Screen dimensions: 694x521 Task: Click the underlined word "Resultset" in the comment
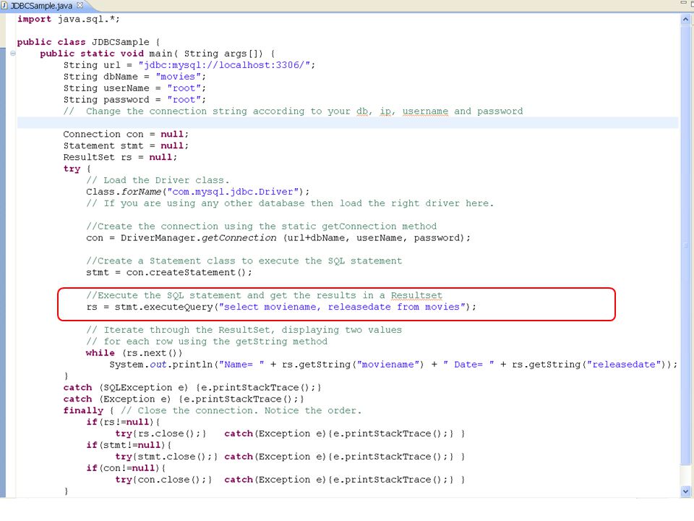[416, 295]
